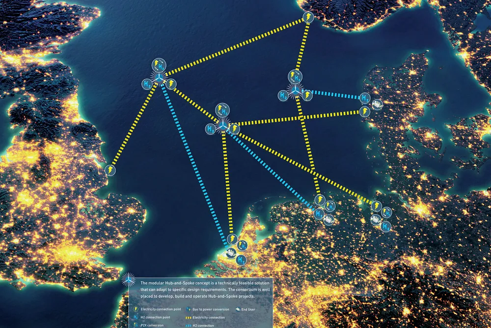491x328 pixels.
Task: Click the End User icon in Denmark
Action: tap(378, 105)
